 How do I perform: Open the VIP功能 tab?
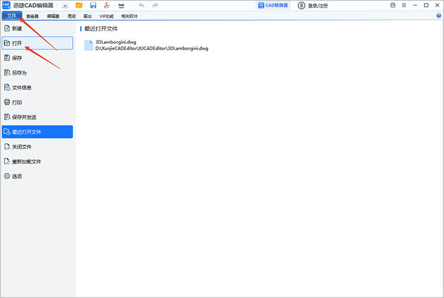point(107,16)
